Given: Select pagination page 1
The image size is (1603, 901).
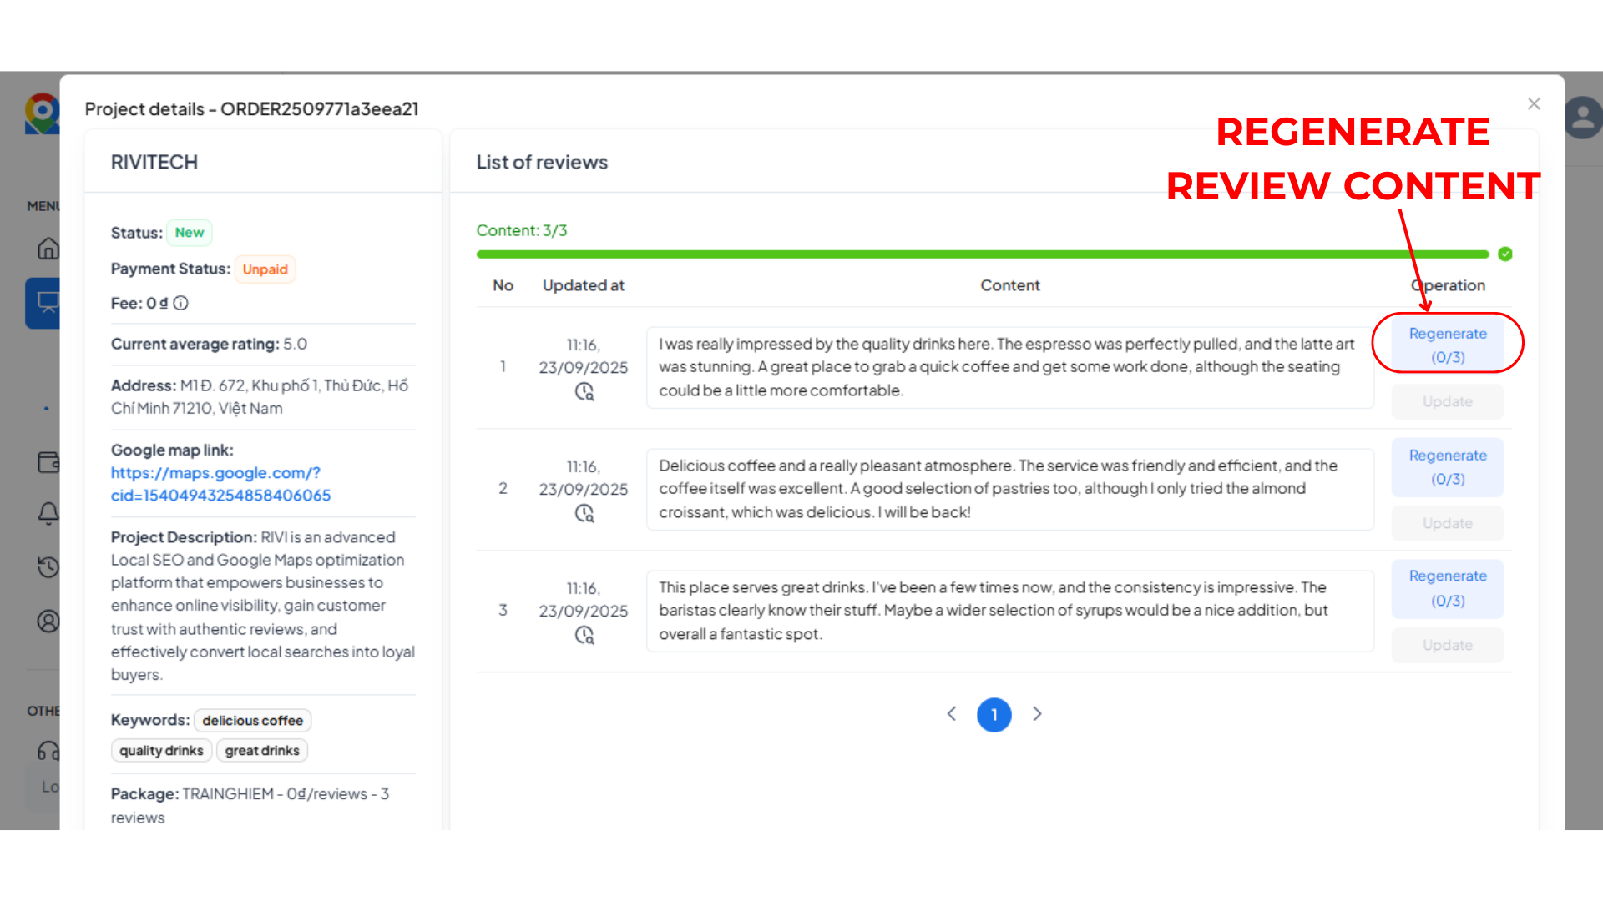Looking at the screenshot, I should (994, 714).
